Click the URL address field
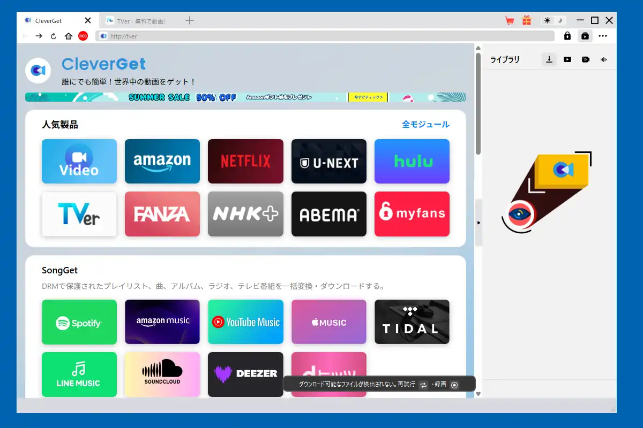The width and height of the screenshot is (643, 428). (325, 36)
